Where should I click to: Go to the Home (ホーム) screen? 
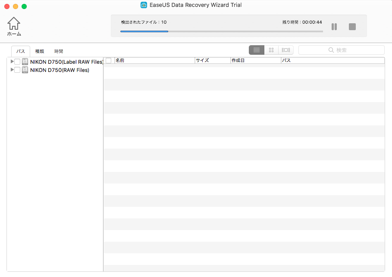point(14,26)
